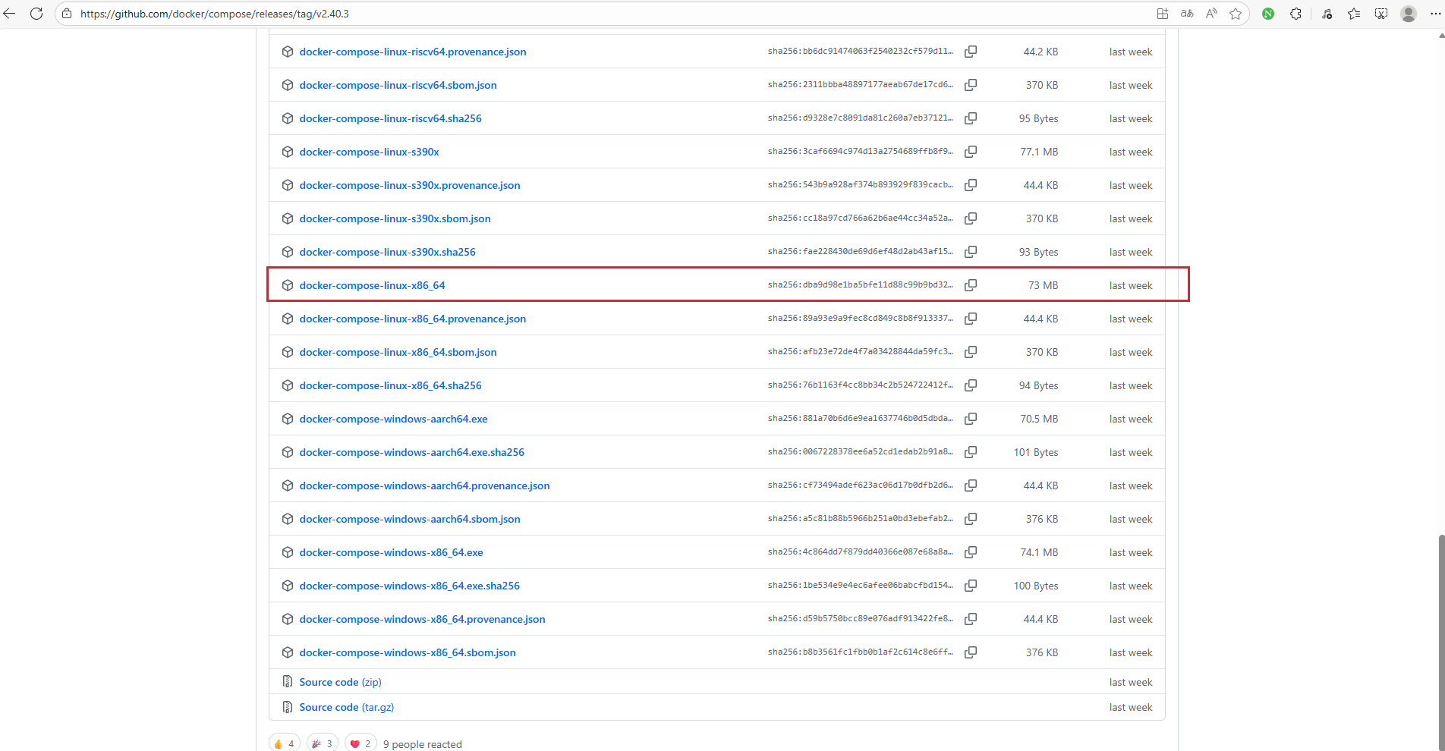Click the page vertical scrollbar thumb
1445x751 pixels.
(x=1440, y=641)
